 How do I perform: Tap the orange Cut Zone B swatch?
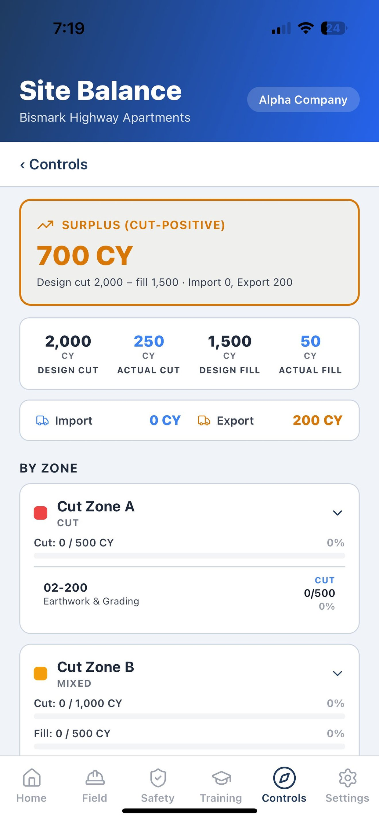[x=41, y=673]
